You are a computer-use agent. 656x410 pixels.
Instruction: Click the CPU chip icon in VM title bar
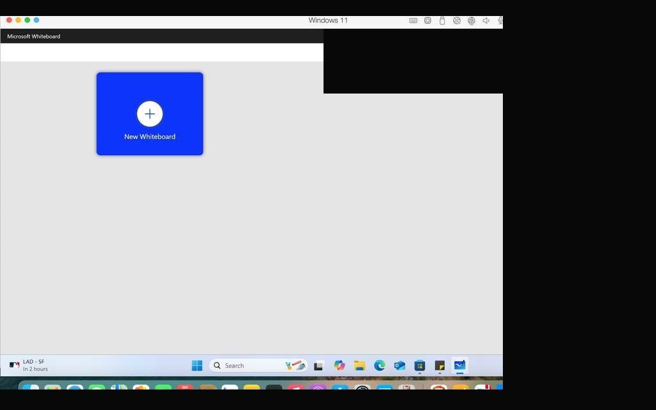click(427, 20)
